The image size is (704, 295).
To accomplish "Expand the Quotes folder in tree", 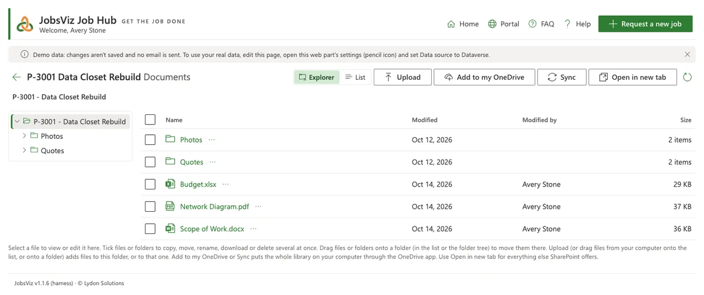I will click(x=25, y=151).
